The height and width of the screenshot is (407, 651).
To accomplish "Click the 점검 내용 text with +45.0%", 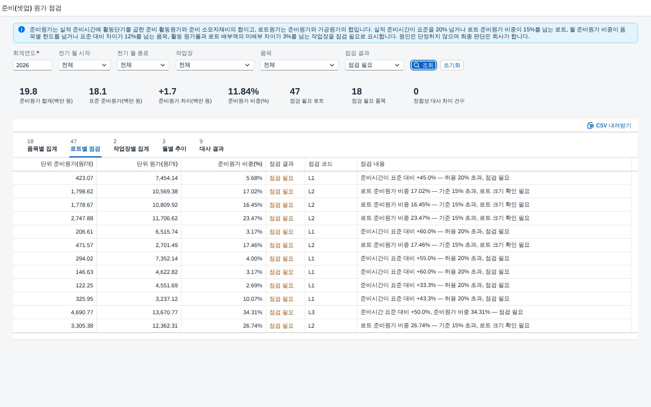I will pyautogui.click(x=435, y=178).
